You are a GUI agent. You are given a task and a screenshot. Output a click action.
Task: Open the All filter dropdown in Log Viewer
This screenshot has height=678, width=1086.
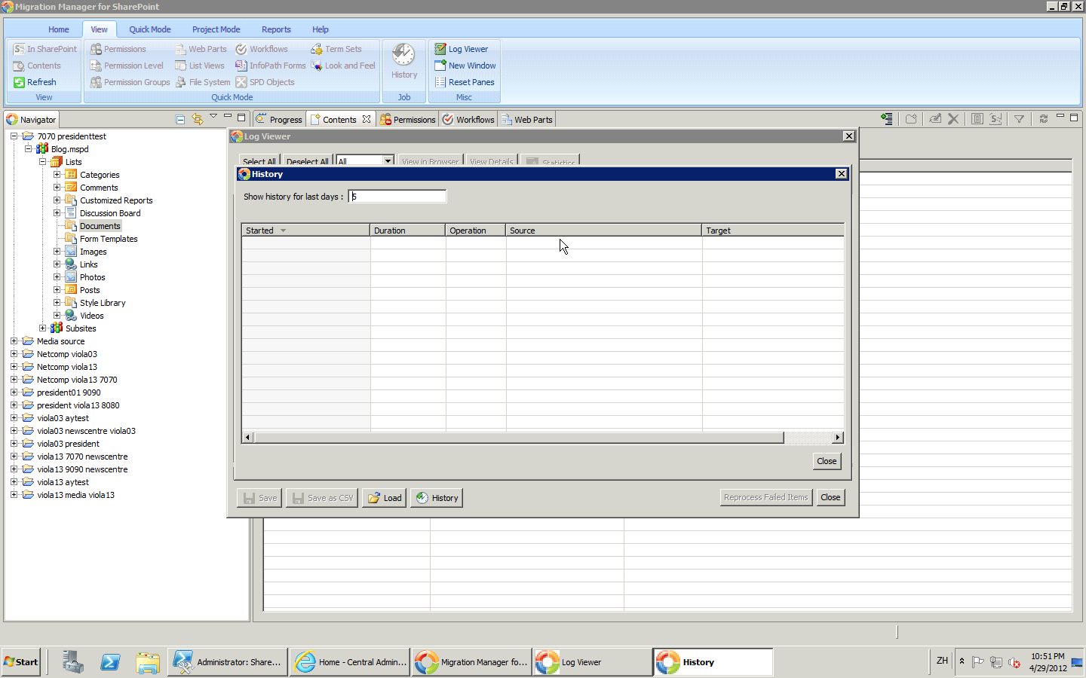(388, 160)
